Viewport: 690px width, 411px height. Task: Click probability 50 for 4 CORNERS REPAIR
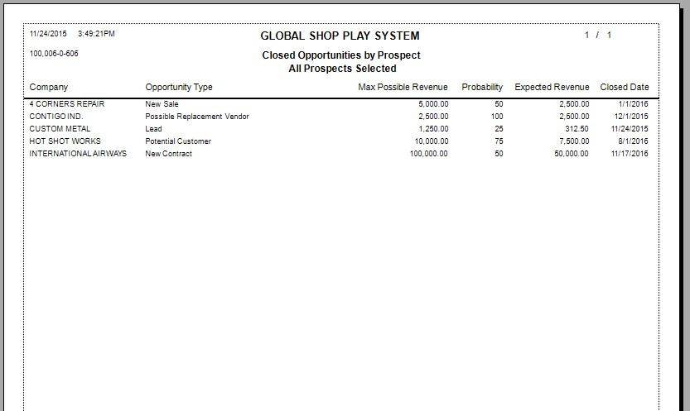coord(499,104)
